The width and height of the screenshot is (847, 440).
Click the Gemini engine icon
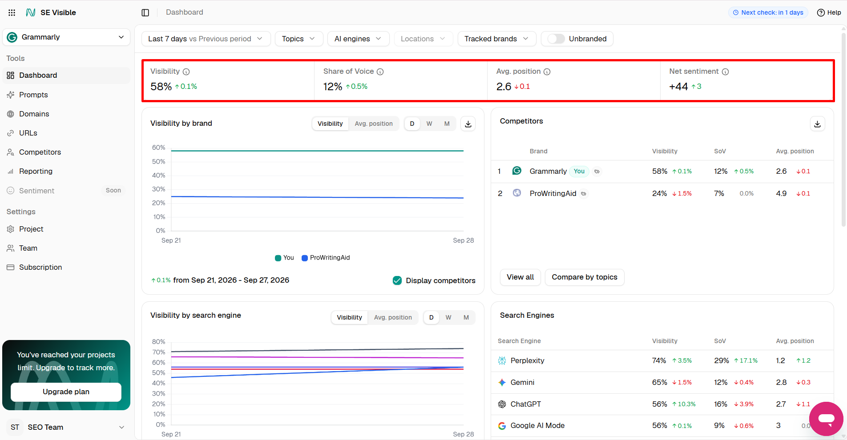tap(502, 383)
